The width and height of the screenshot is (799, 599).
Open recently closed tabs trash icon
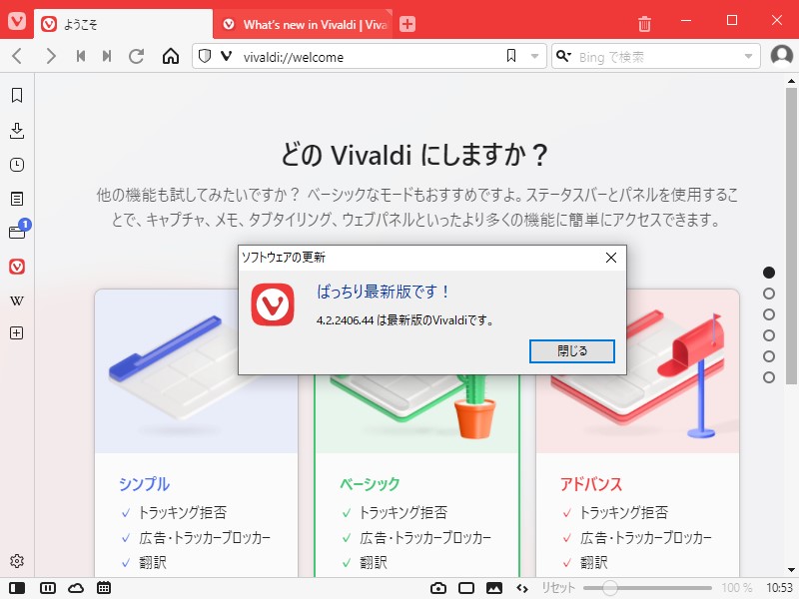(x=644, y=20)
